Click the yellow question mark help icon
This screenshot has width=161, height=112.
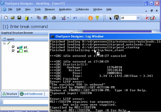pyautogui.click(x=97, y=18)
